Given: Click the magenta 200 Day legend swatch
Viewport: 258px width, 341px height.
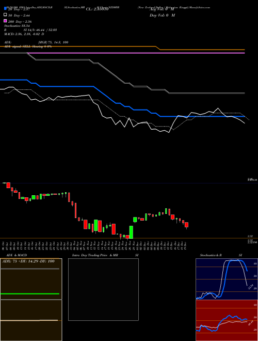Looking at the screenshot, I should click(x=5, y=21).
